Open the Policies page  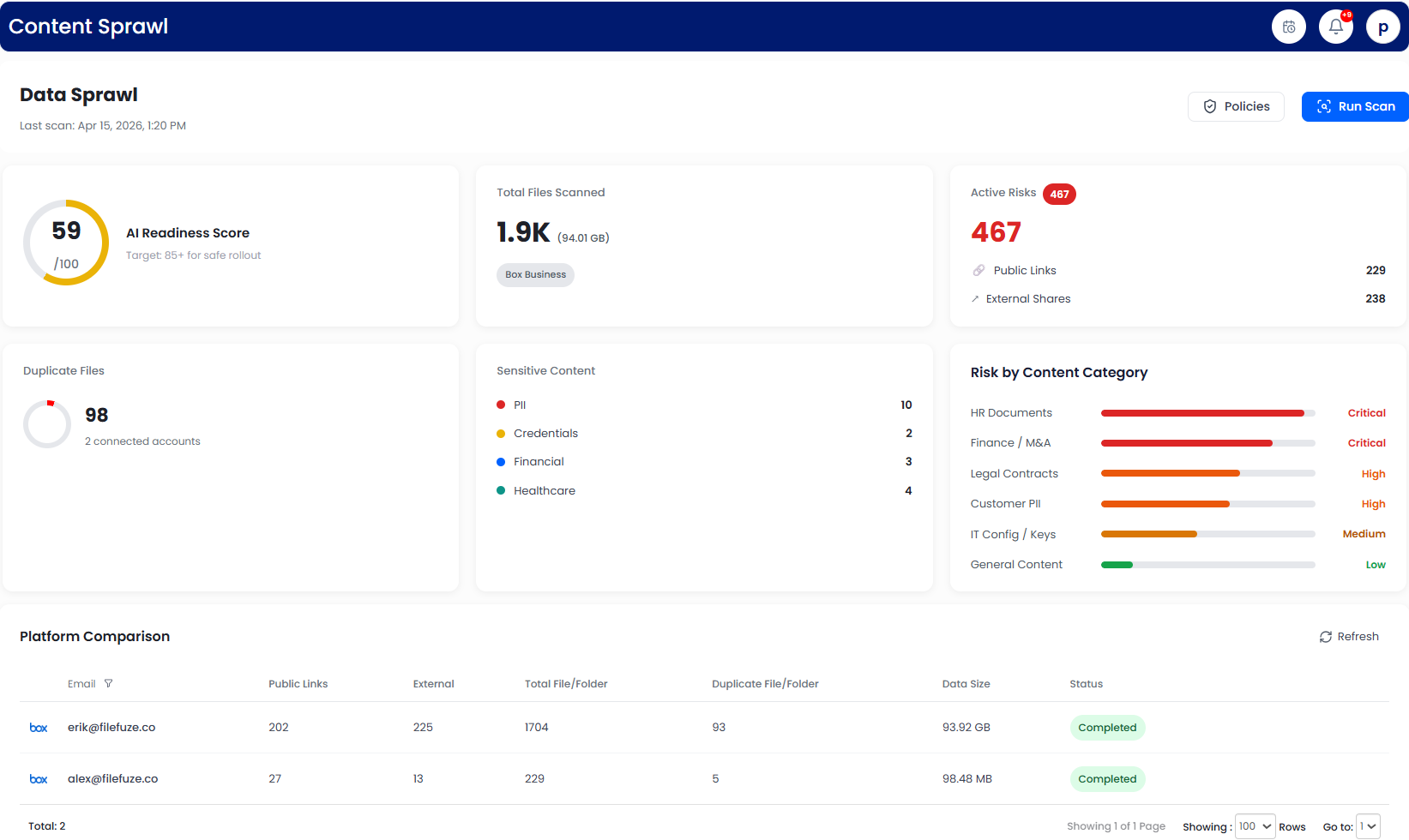pyautogui.click(x=1235, y=106)
